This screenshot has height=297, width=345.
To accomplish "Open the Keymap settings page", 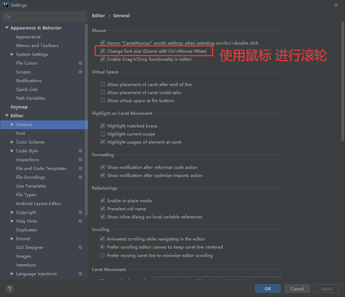I will [x=19, y=107].
